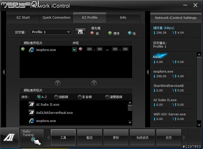Viewport: 203px width, 149px height.
Task: Click AI Suite II.exe entry in traffic panel
Action: click(165, 100)
